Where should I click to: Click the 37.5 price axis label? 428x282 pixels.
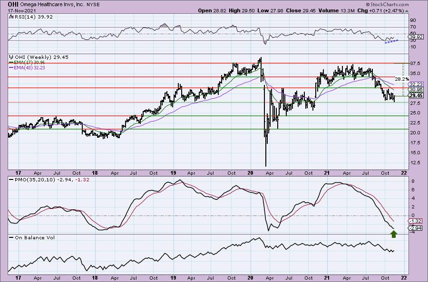click(x=415, y=63)
